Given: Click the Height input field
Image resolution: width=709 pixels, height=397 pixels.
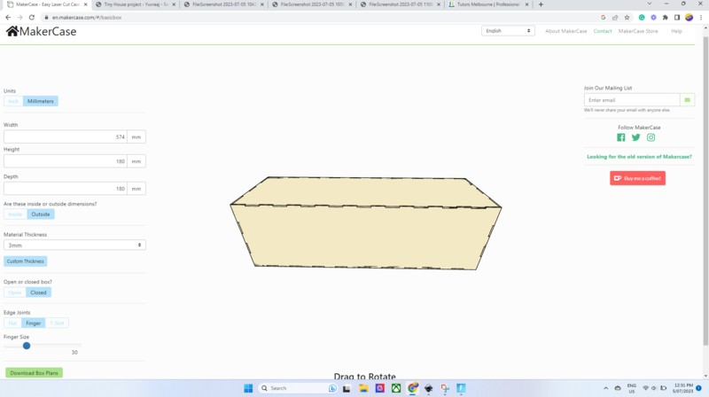Looking at the screenshot, I should pos(66,161).
